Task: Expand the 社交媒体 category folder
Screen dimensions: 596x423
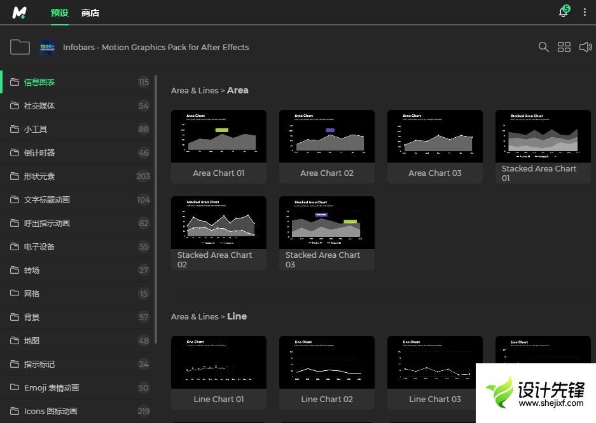Action: coord(39,105)
